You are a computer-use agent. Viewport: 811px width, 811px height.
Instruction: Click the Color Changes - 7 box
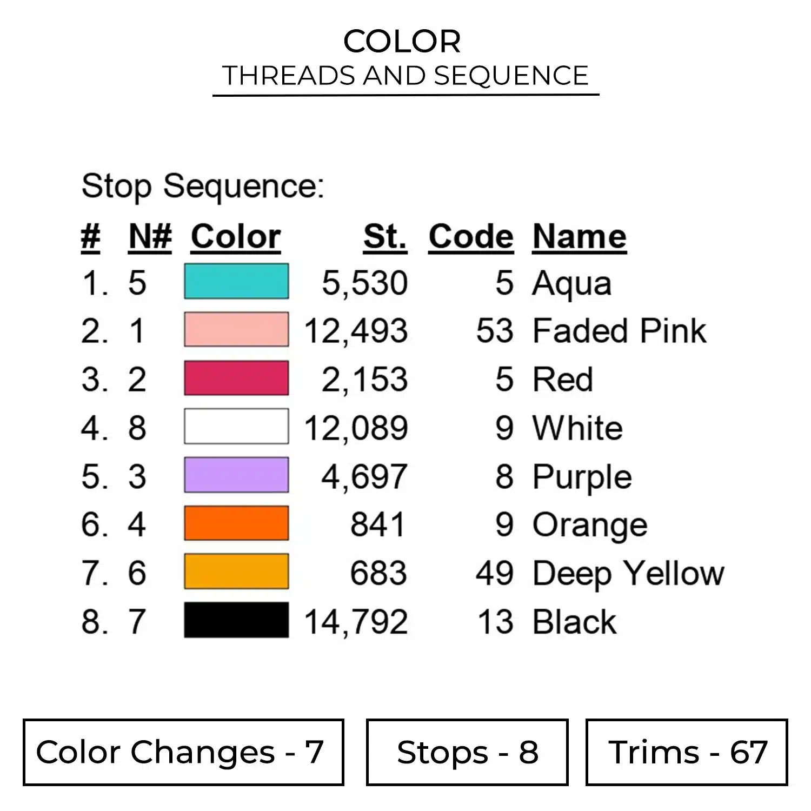[x=183, y=752]
